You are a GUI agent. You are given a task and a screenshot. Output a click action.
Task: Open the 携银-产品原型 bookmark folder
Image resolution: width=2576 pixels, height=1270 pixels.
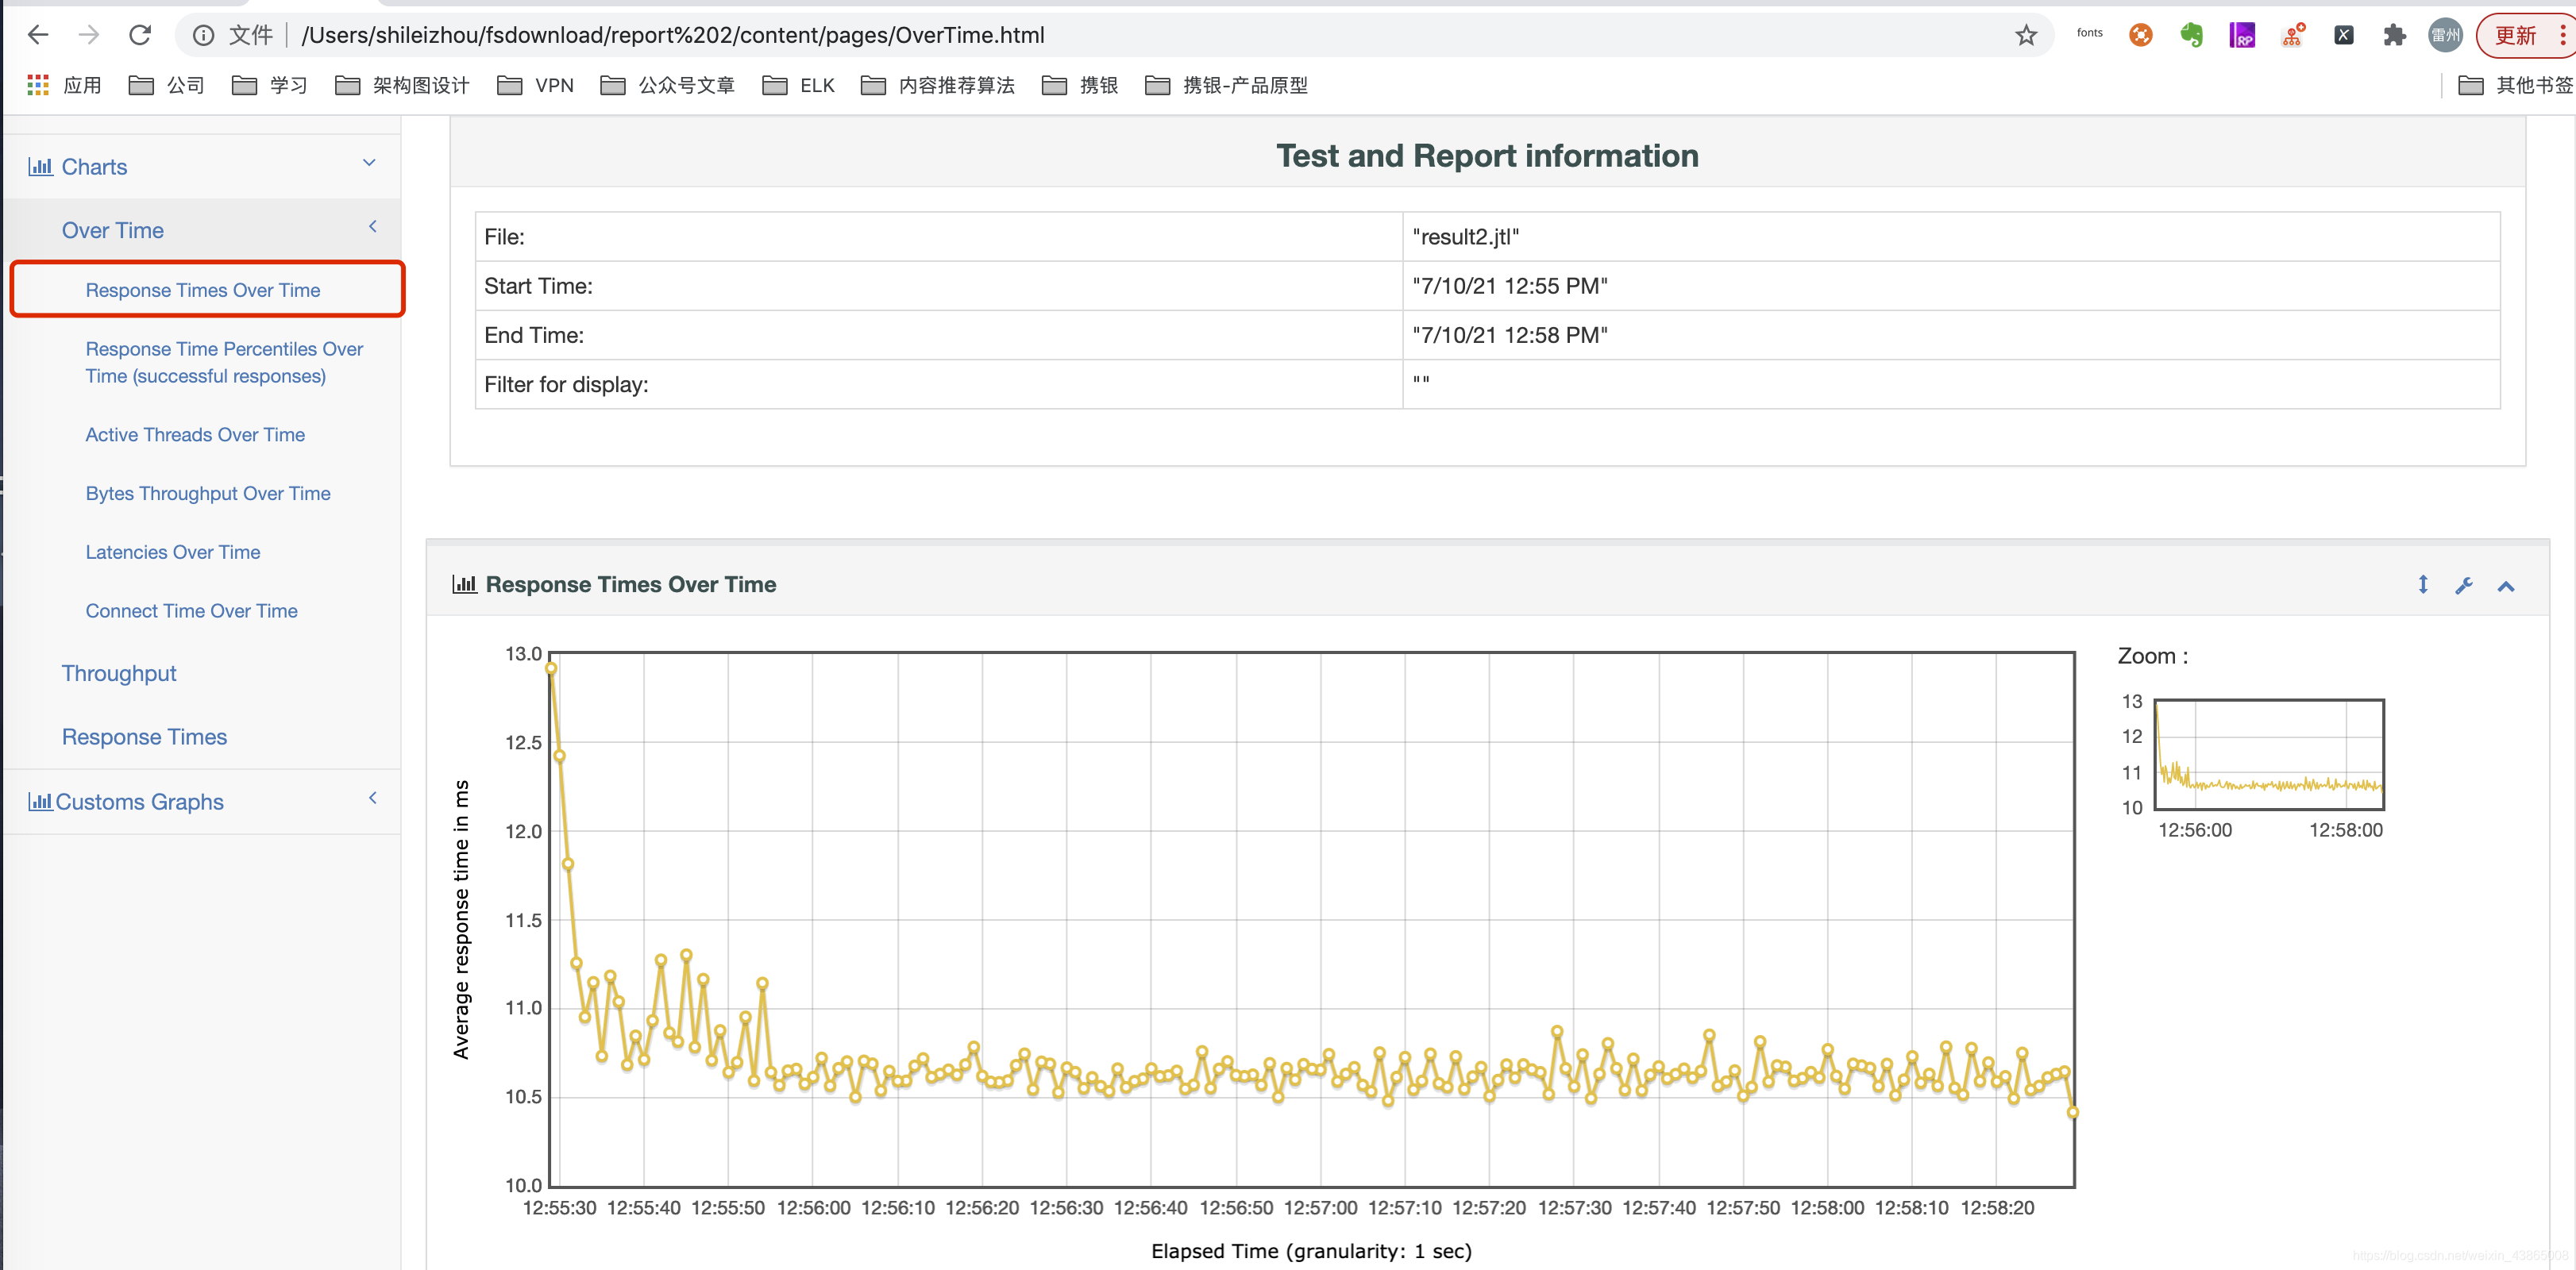click(1226, 85)
